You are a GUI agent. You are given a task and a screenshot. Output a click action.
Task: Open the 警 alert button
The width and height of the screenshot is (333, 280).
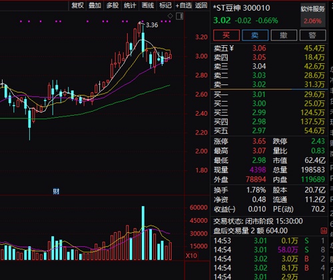[312, 35]
